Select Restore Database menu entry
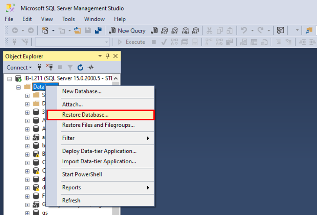317x215 pixels. (x=100, y=115)
